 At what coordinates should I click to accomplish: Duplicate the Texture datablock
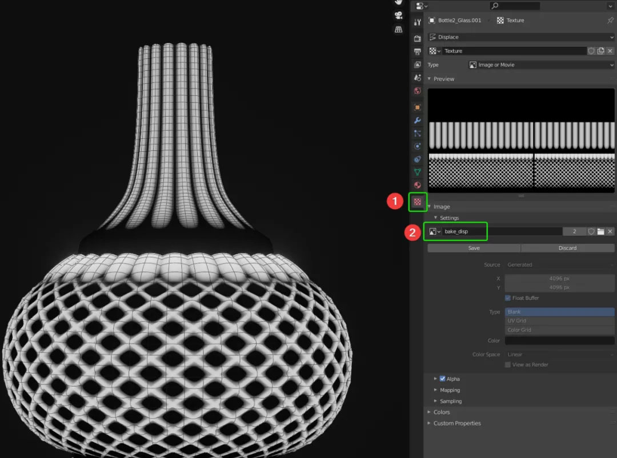pos(600,51)
